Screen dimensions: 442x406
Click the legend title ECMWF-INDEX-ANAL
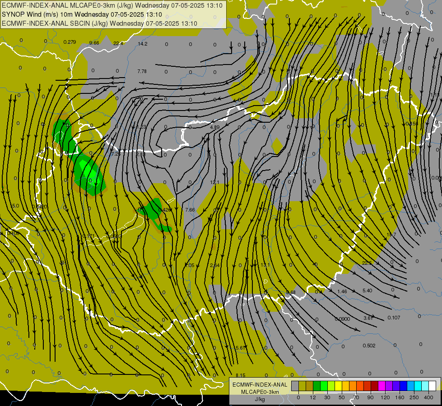(260, 385)
